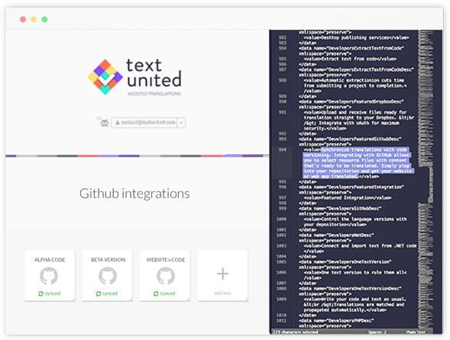Viewport: 450px width, 340px height.
Task: Open the 'Plain Text' syntax selector
Action: coord(416,332)
